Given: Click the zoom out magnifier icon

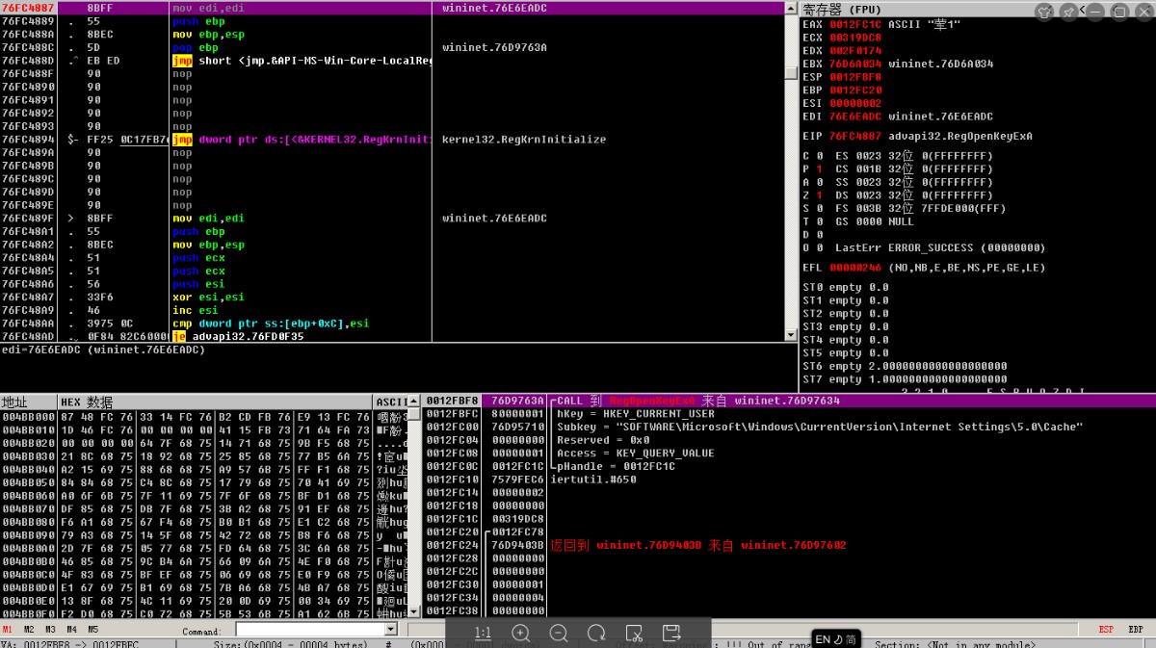Looking at the screenshot, I should point(559,633).
